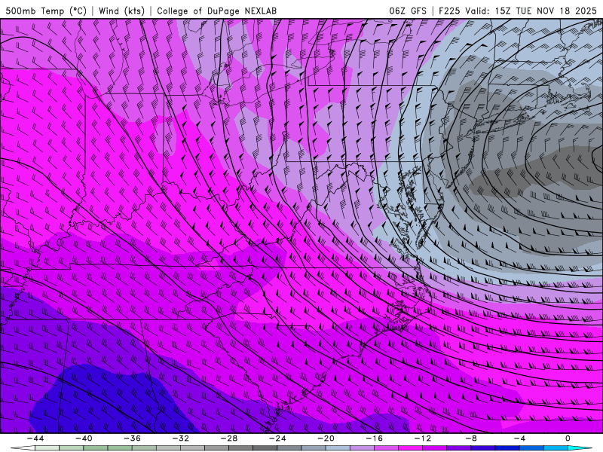Click the -44 color bar label
603x452 pixels.
tap(35, 438)
